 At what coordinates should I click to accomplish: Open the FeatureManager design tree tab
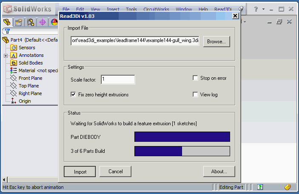coord(7,22)
